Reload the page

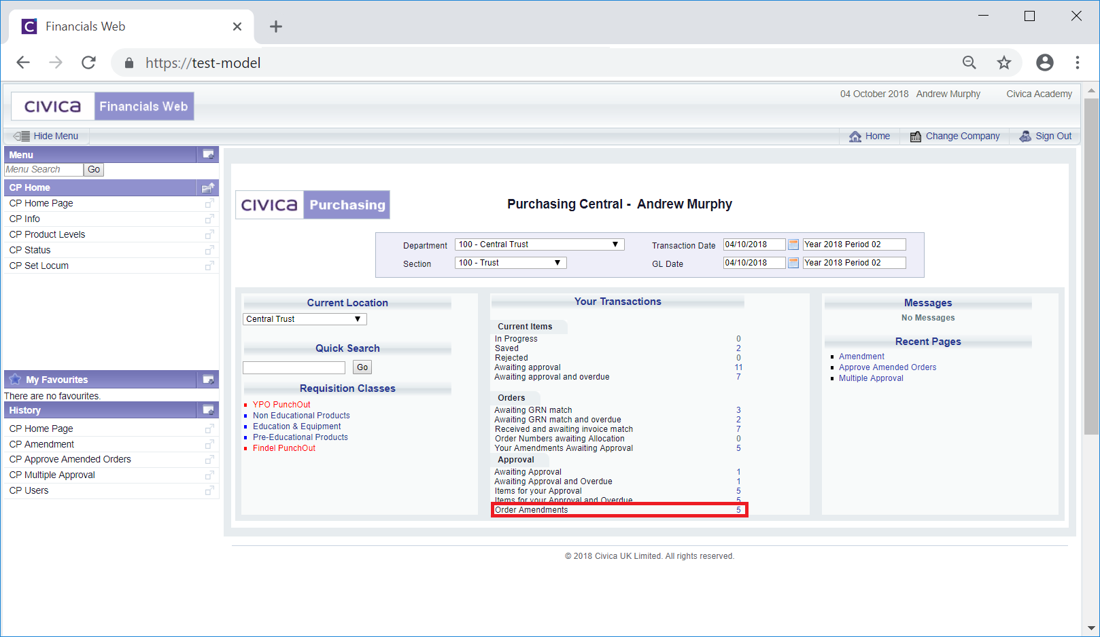88,62
